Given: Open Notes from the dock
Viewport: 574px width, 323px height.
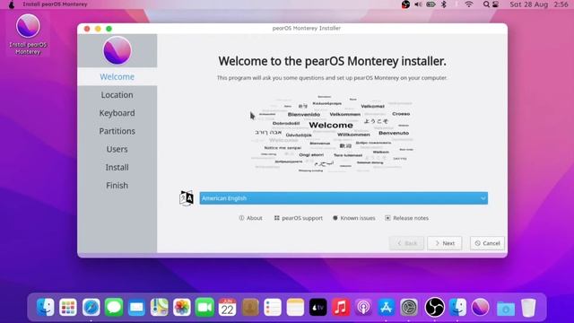Looking at the screenshot, I should (x=295, y=307).
